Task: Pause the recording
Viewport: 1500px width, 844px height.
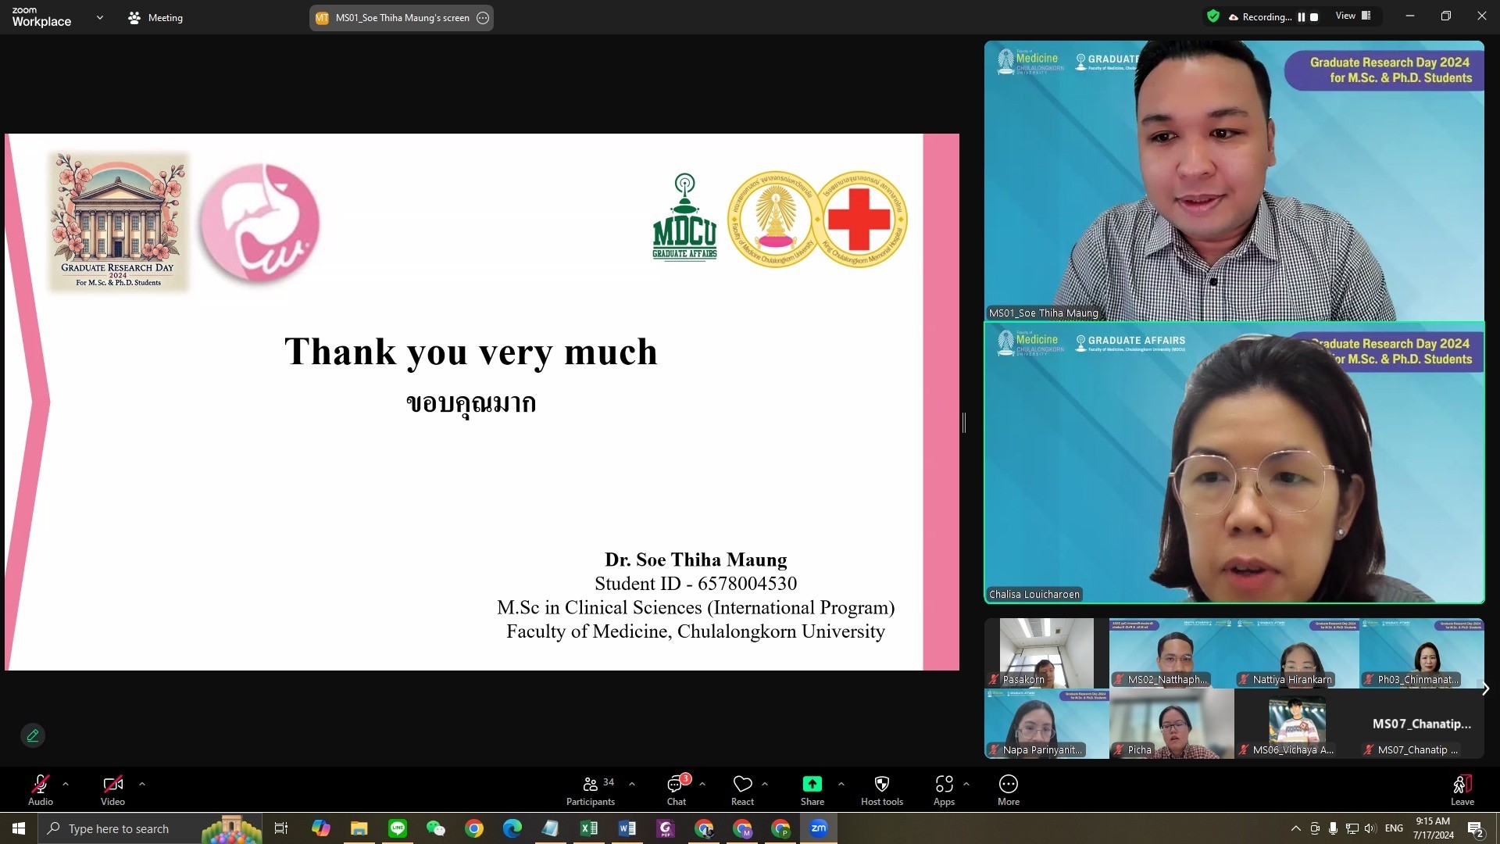Action: 1302,17
